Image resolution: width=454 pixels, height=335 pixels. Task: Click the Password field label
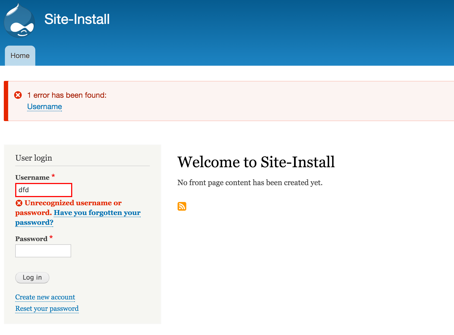point(31,239)
